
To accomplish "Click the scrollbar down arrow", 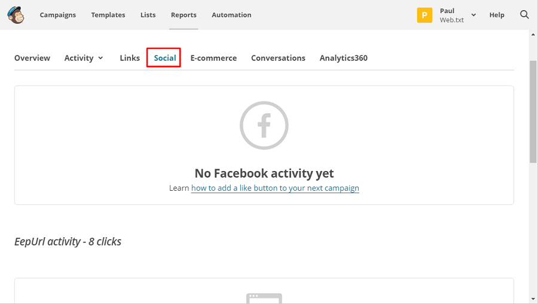I will click(533, 299).
